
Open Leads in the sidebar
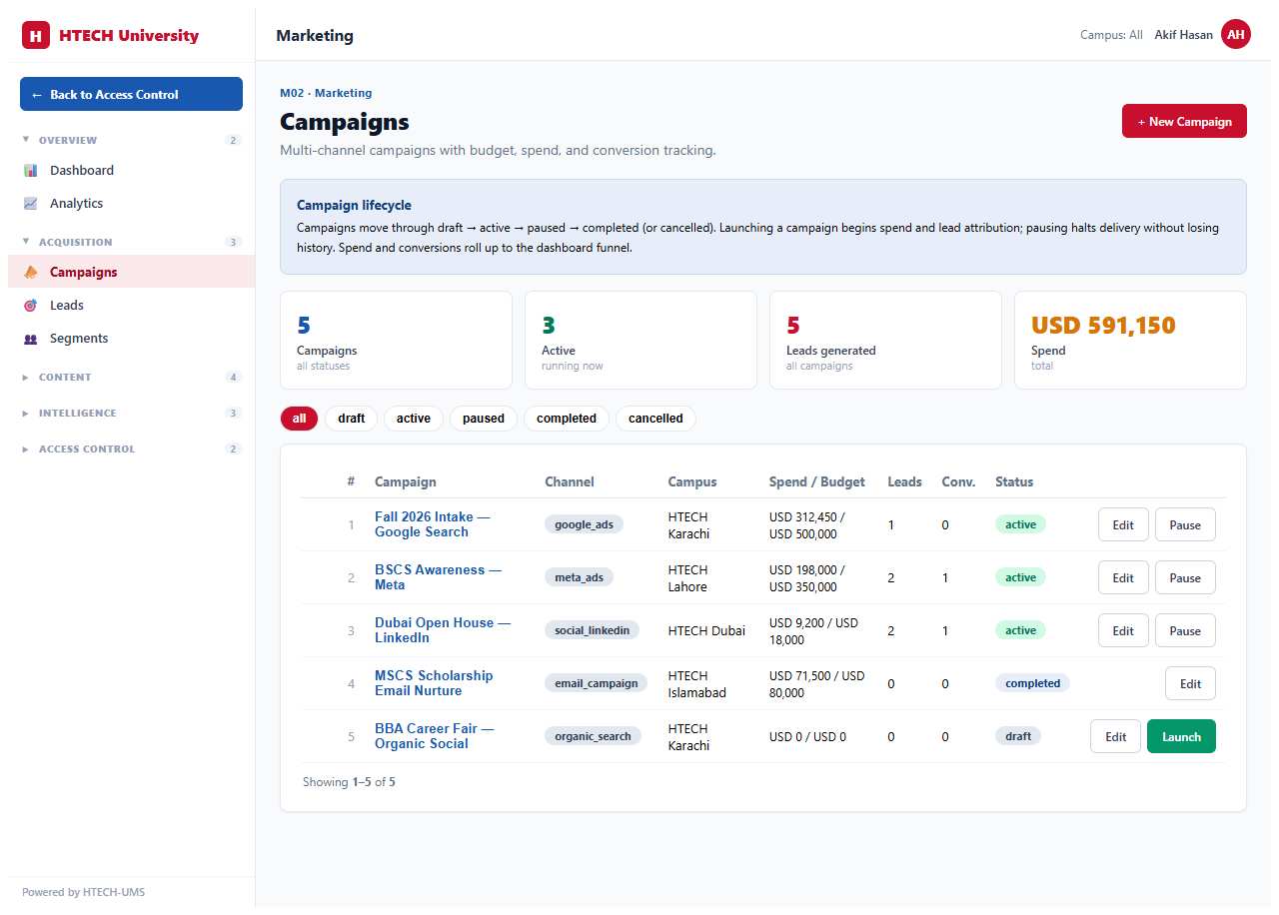click(x=131, y=306)
